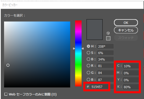Click the small in-gamut color square
The width and height of the screenshot is (144, 99).
point(108,38)
